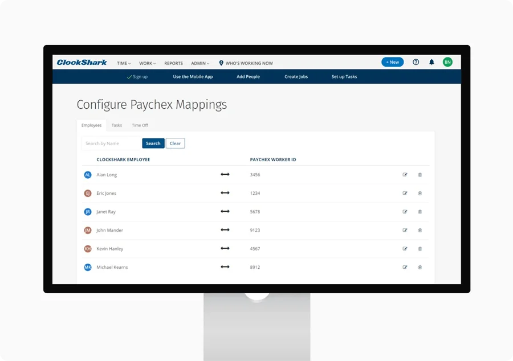Click the JM avatar for John Mander
The height and width of the screenshot is (361, 513).
pyautogui.click(x=88, y=230)
